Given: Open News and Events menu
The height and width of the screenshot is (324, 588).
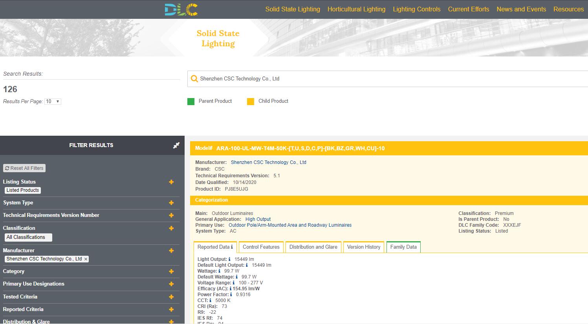Looking at the screenshot, I should coord(521,9).
